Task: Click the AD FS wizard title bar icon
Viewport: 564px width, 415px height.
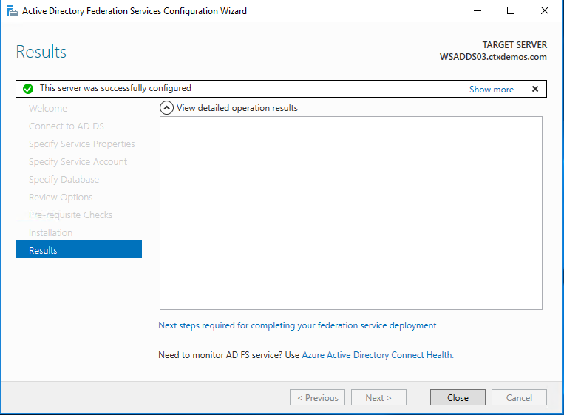Action: pyautogui.click(x=12, y=11)
